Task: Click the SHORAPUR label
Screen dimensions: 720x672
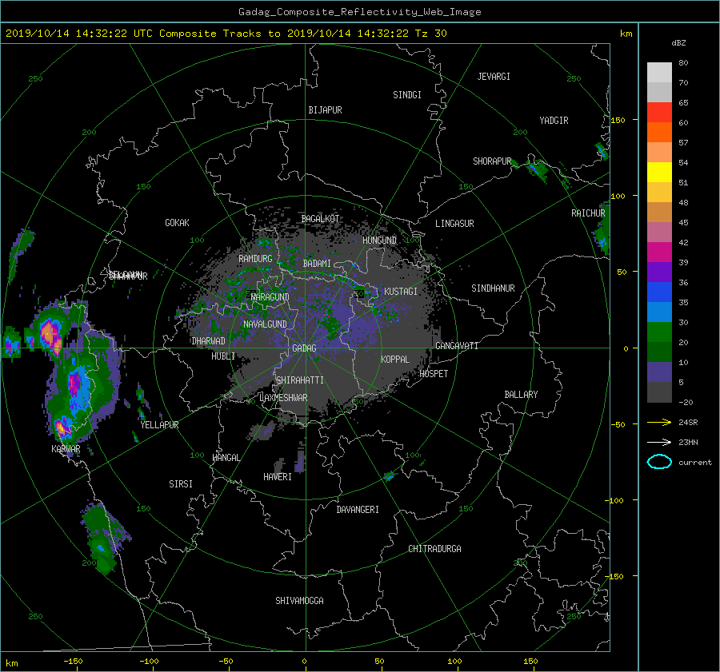Action: [492, 161]
